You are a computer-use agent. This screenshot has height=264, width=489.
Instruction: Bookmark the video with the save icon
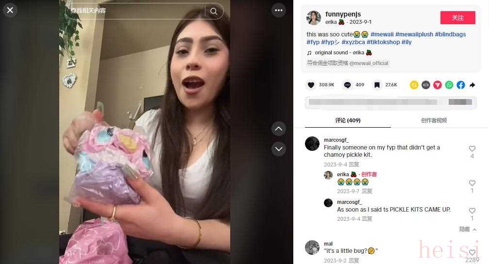[377, 85]
